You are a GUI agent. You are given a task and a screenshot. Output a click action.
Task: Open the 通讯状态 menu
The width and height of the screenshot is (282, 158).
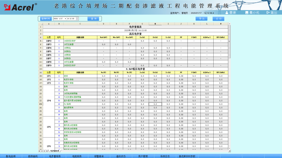tap(121, 156)
